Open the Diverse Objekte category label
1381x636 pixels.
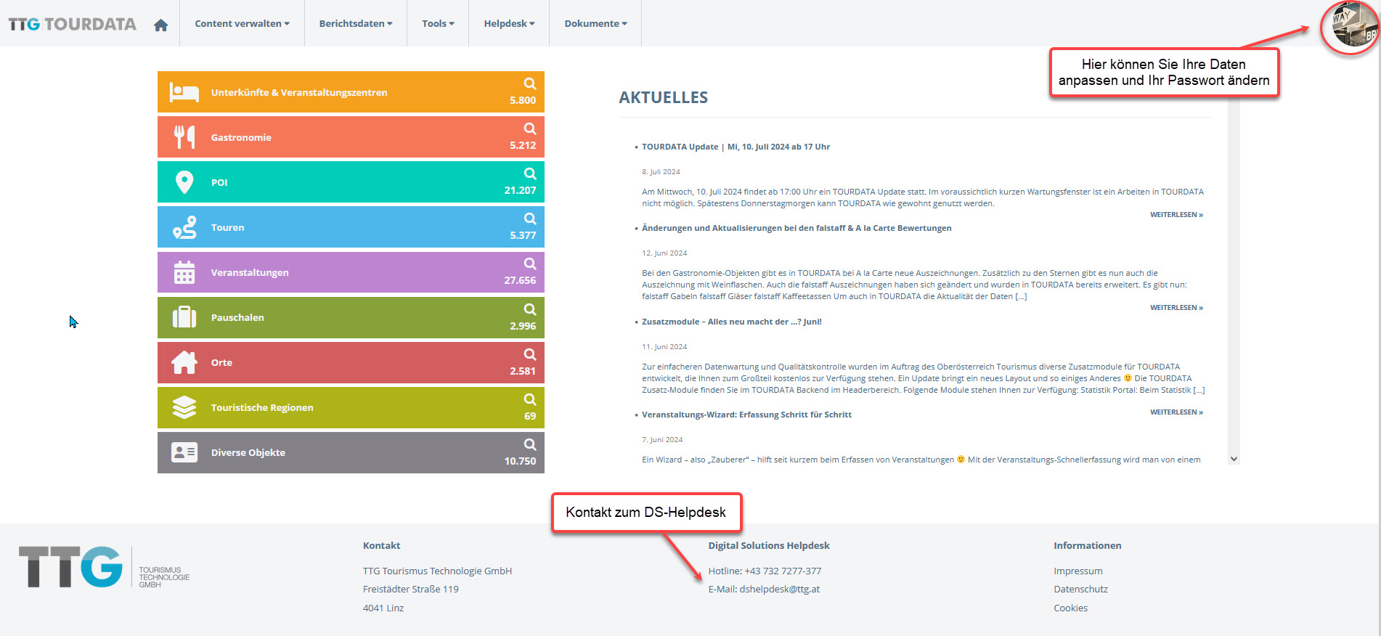click(248, 452)
